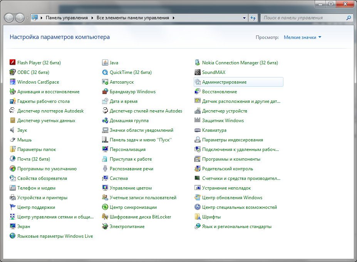This screenshot has height=262, width=357.
Task: Click the Дата и время clock icon
Action: tap(105, 101)
